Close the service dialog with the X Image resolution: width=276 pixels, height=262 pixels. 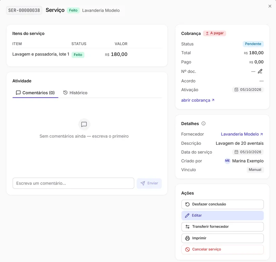(270, 6)
